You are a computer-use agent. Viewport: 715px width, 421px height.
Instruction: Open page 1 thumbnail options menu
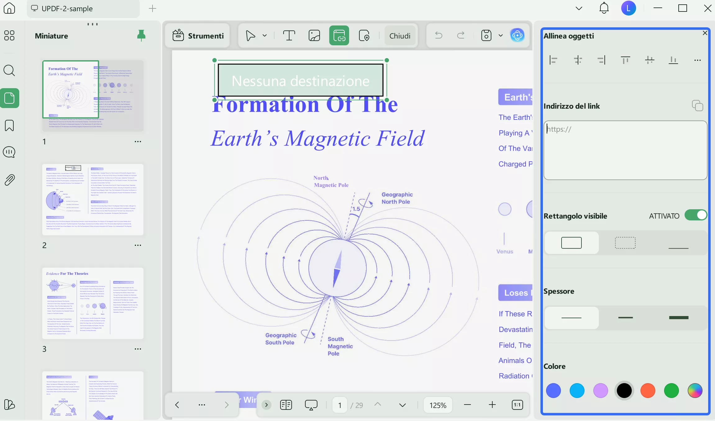(x=138, y=142)
